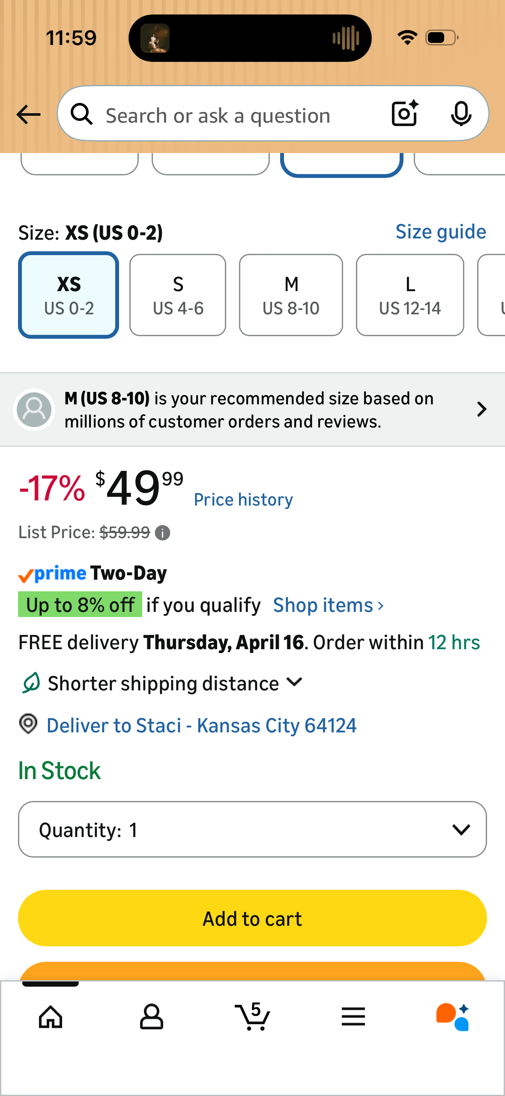Tap the list price info icon
This screenshot has height=1096, width=505.
pyautogui.click(x=162, y=533)
